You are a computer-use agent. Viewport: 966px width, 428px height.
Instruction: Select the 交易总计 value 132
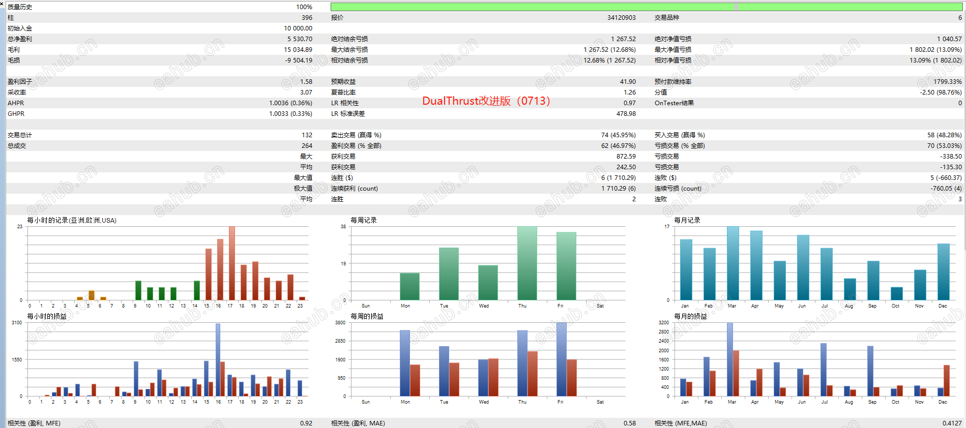(307, 135)
